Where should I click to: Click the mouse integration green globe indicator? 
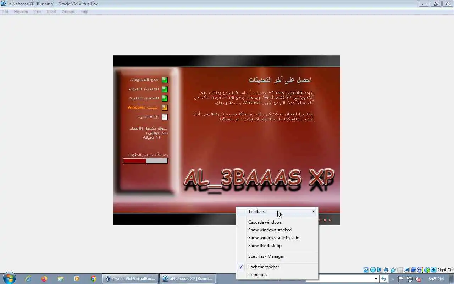pos(427,270)
